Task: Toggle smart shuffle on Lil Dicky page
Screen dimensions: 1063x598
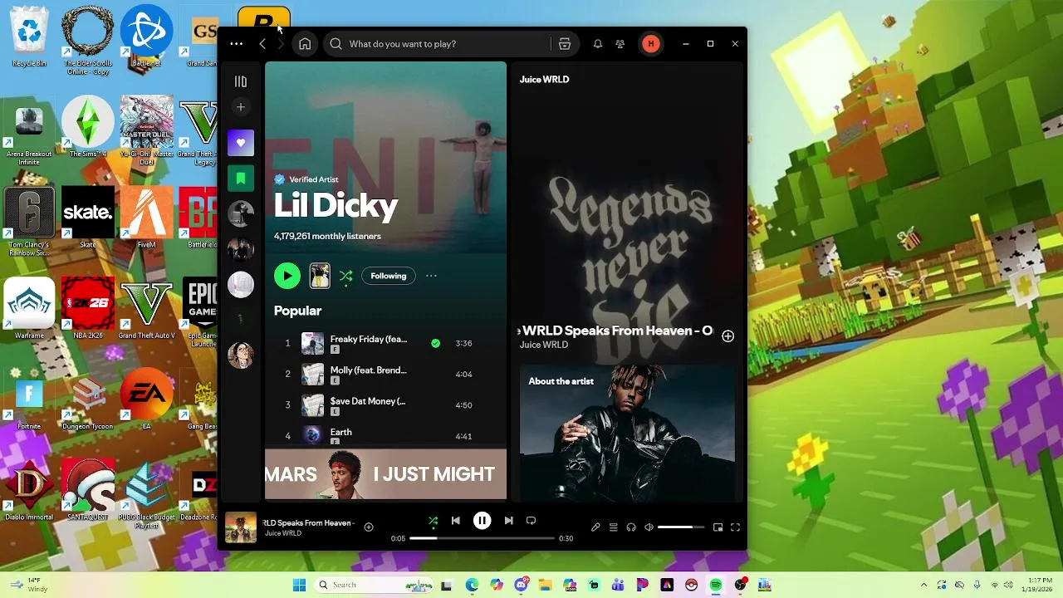Action: pos(346,276)
